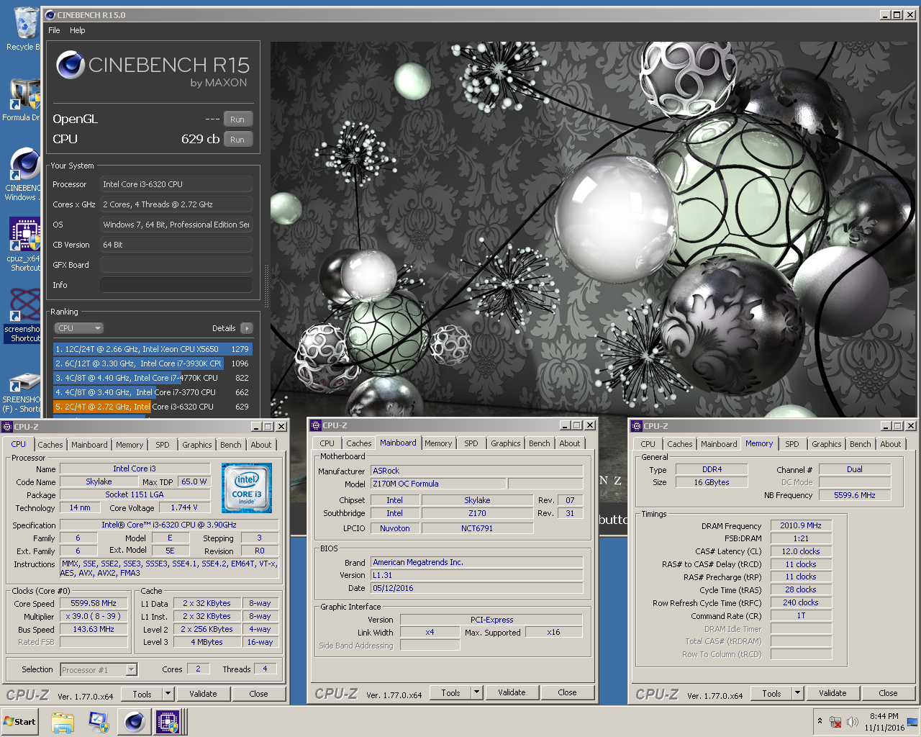Click the GFX Board field
This screenshot has height=737, width=921.
click(176, 265)
